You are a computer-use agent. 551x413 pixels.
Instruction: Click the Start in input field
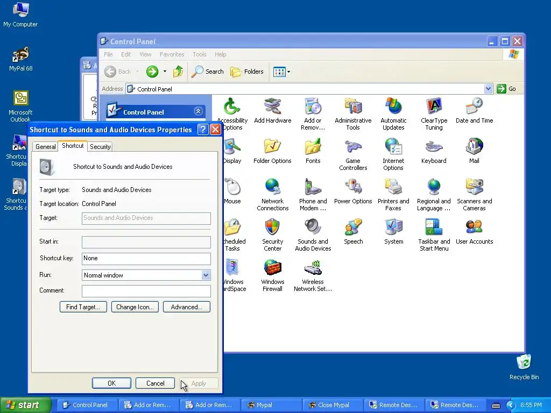click(x=146, y=242)
